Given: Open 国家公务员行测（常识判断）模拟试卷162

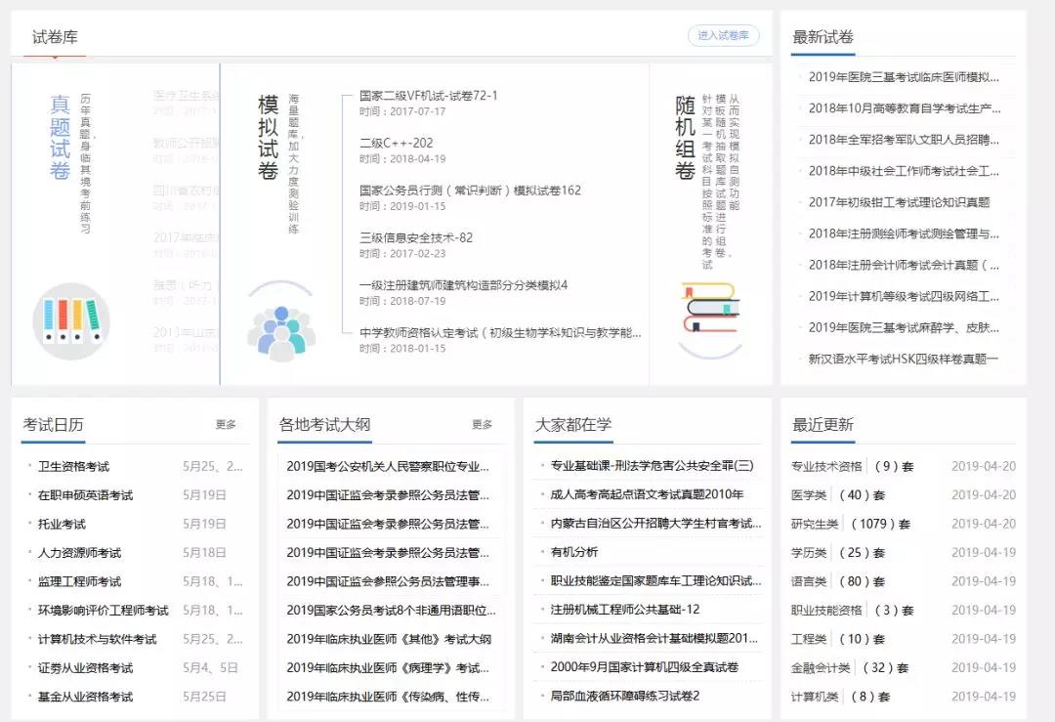Looking at the screenshot, I should point(470,191).
